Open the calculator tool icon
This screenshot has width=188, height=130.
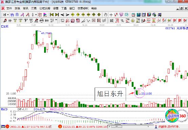(138, 15)
